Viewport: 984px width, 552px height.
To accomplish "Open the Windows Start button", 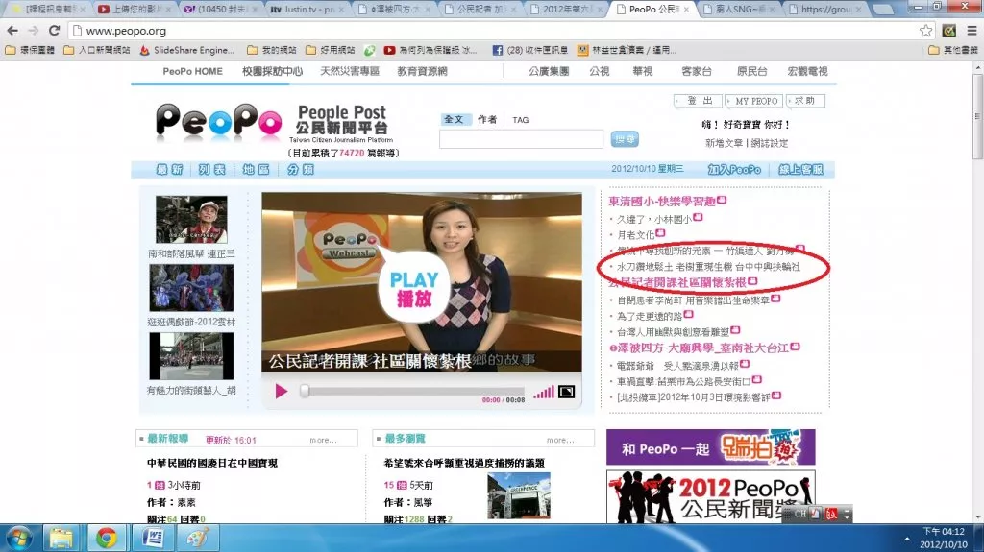I will 17,539.
